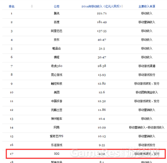Select 移动营销收入+移动游戏收入 in 网易 row
Image resolution: width=167 pixels, height=163 pixels.
pos(147,128)
